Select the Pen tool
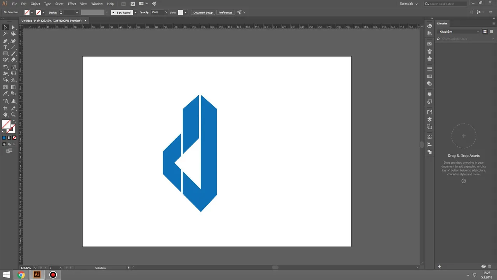497x280 pixels. (5, 40)
